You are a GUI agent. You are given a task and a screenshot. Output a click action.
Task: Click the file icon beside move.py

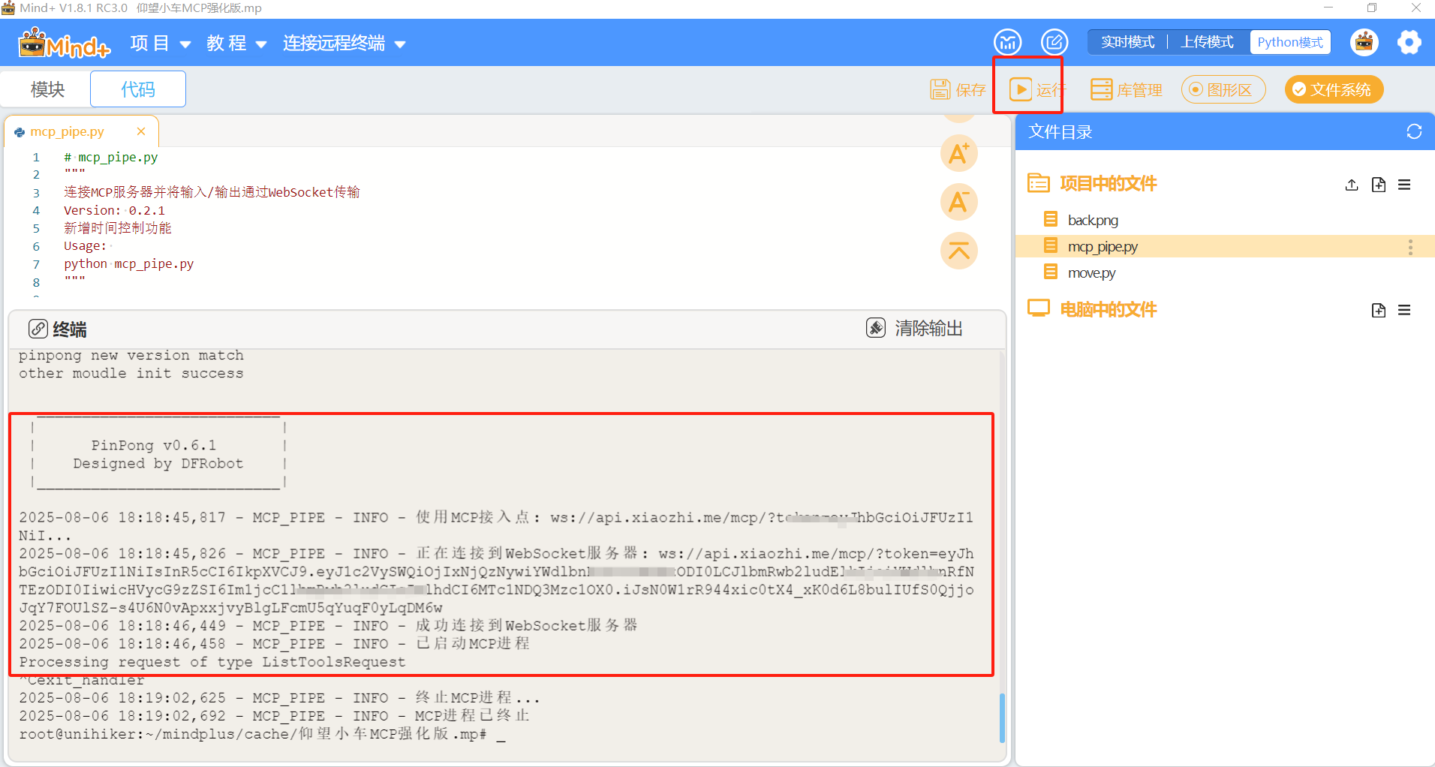pyautogui.click(x=1051, y=272)
